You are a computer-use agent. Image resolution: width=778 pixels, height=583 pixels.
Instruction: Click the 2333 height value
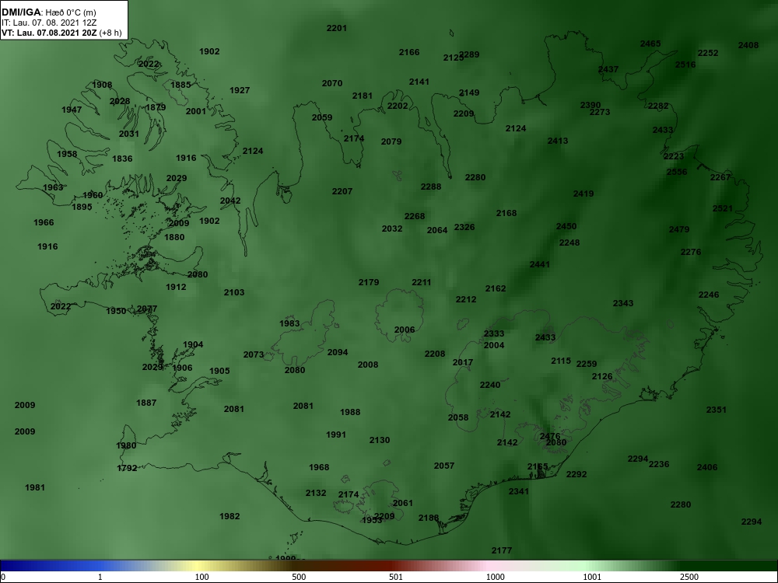click(x=494, y=334)
